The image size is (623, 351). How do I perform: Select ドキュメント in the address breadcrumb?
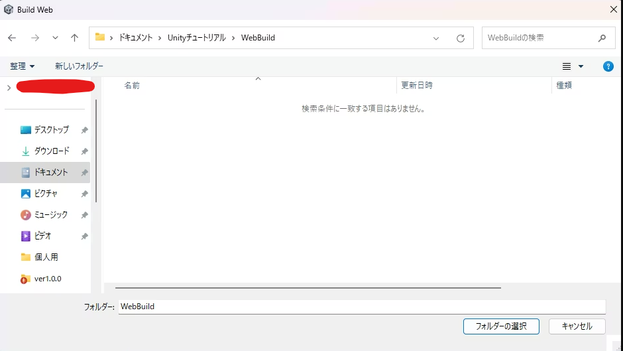click(136, 38)
